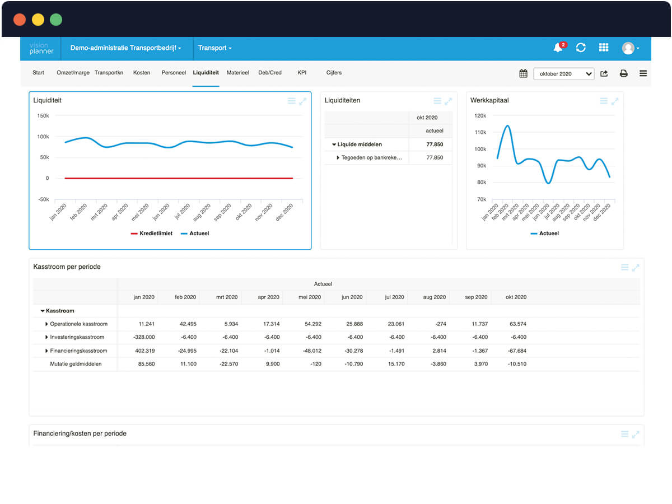Open Financiering/kosten panel menu icon

coord(624,434)
